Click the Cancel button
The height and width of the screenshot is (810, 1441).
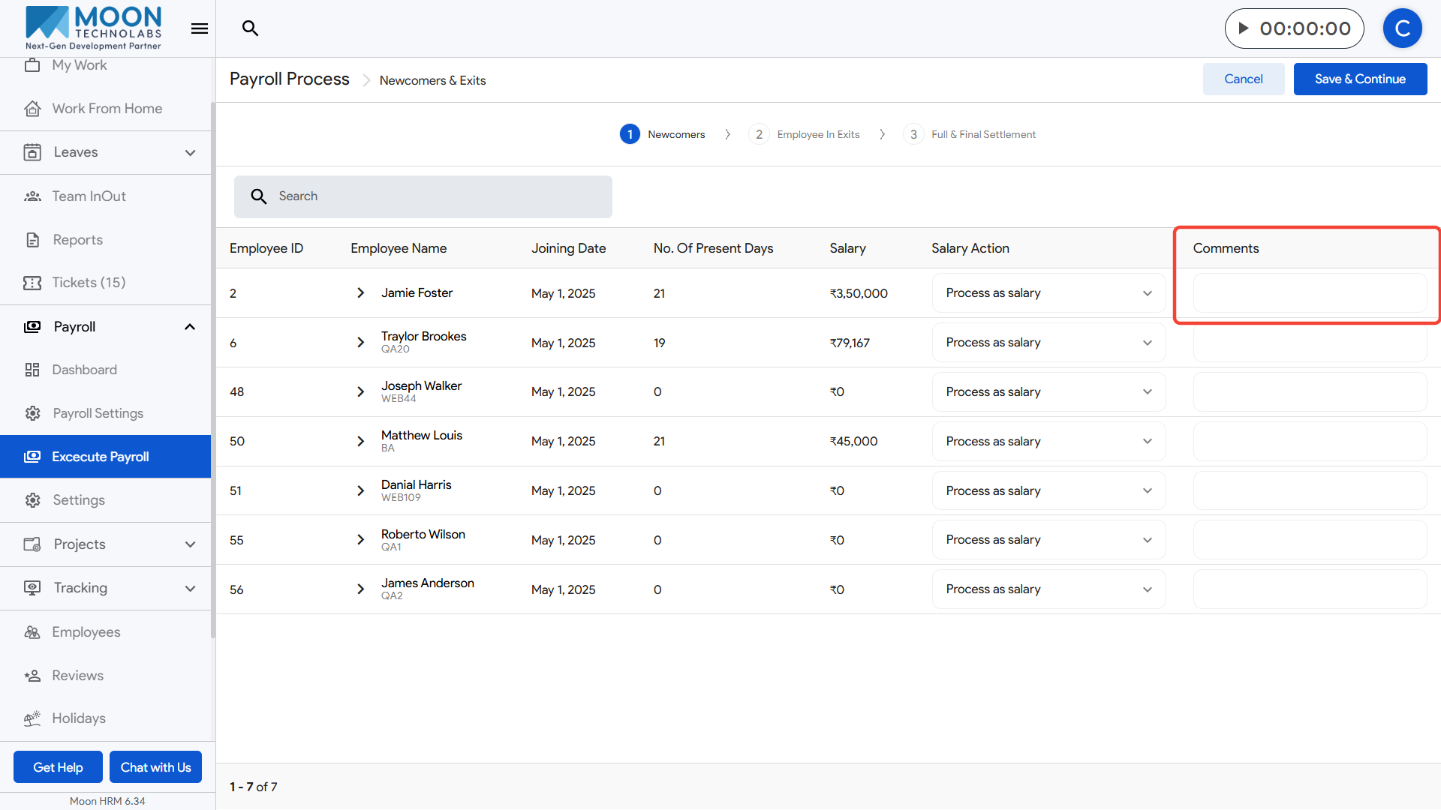click(1243, 79)
